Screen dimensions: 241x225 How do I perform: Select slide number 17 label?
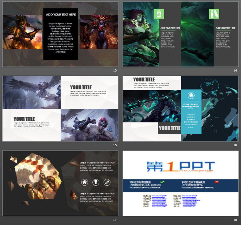pos(115,220)
